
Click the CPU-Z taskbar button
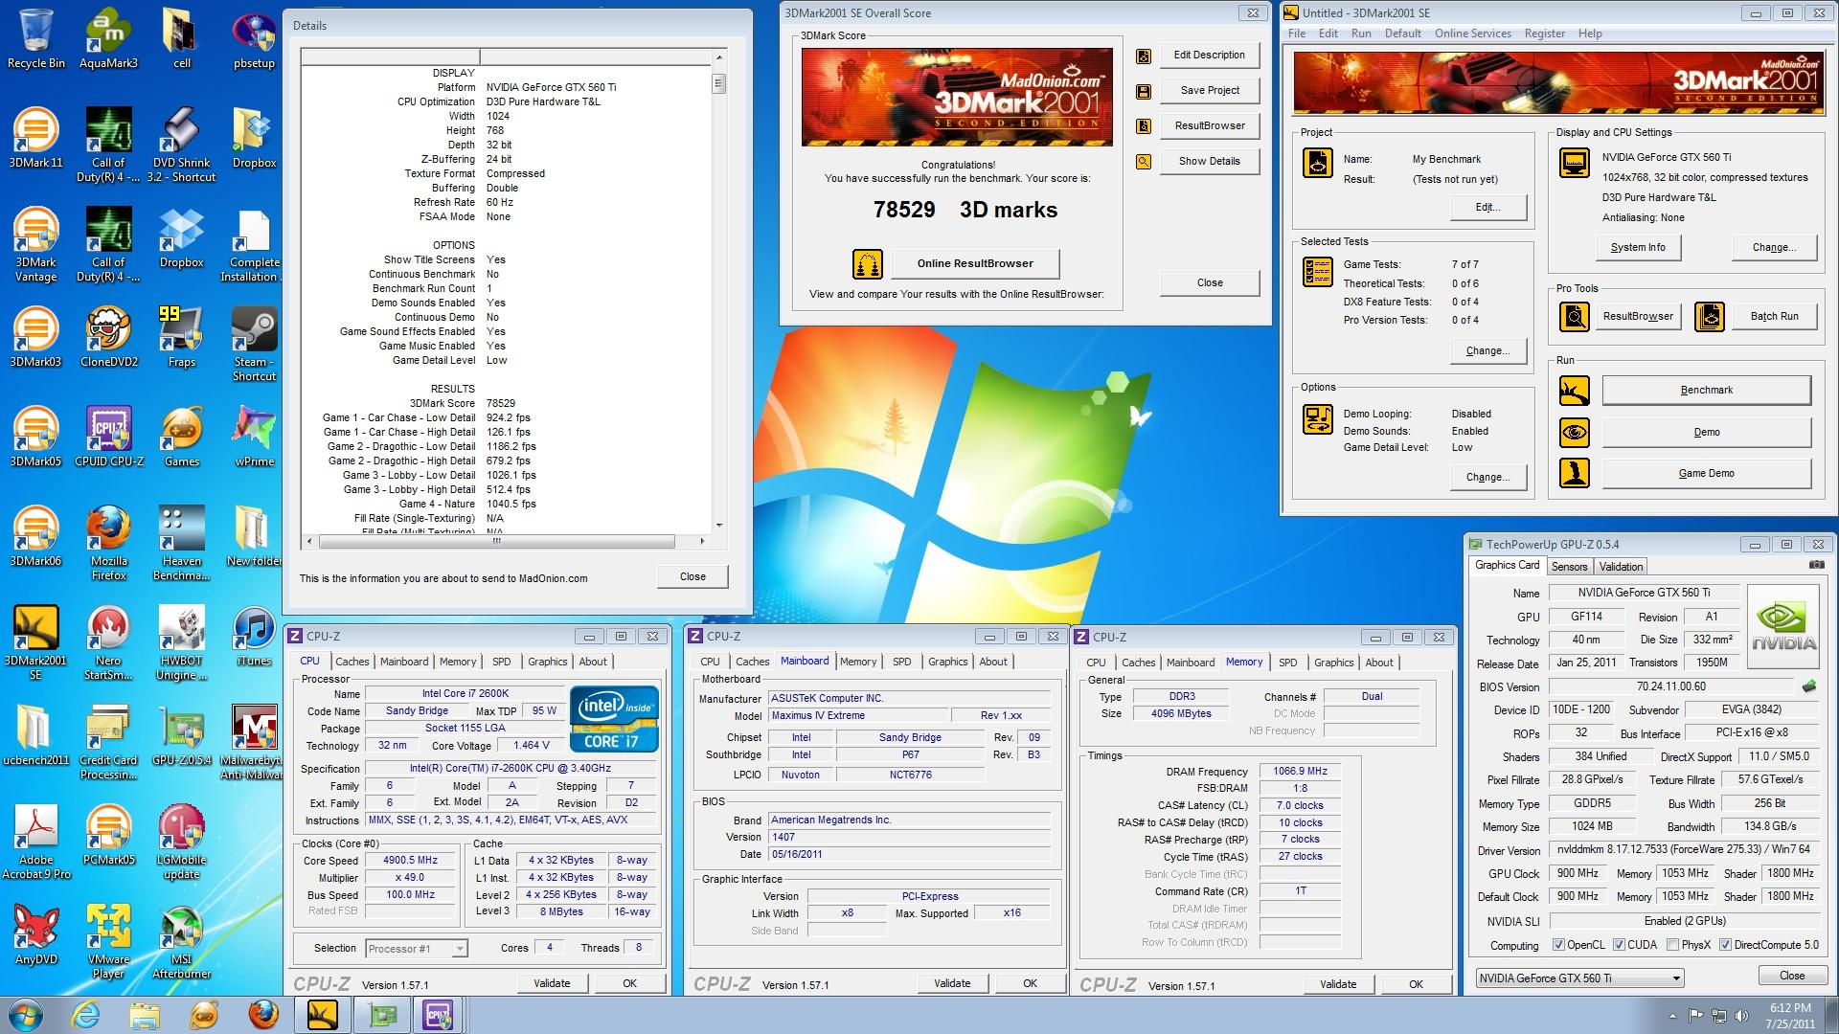(438, 1015)
